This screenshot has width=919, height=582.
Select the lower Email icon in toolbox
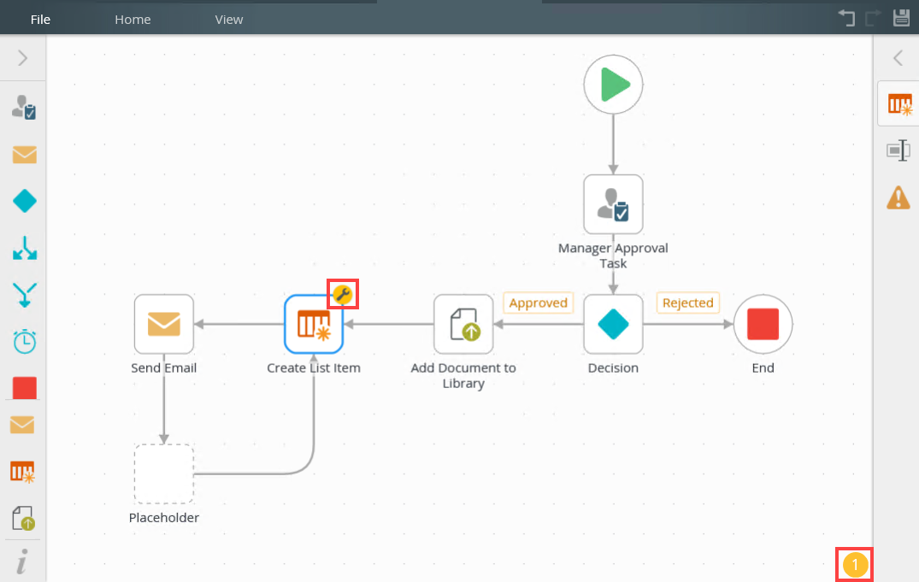point(22,425)
